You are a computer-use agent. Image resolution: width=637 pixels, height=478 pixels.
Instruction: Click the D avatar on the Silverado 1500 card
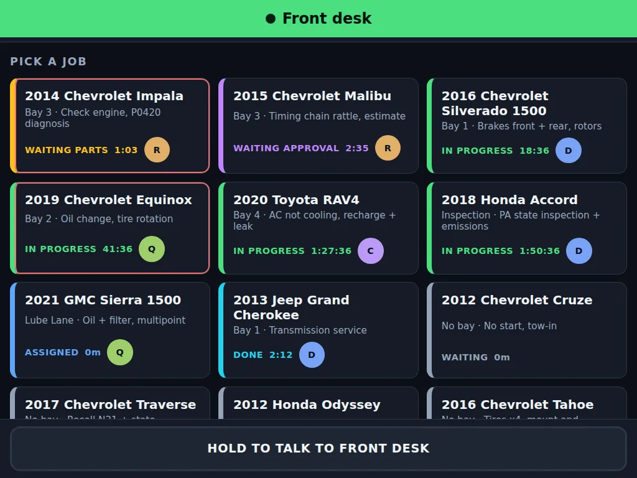point(569,151)
